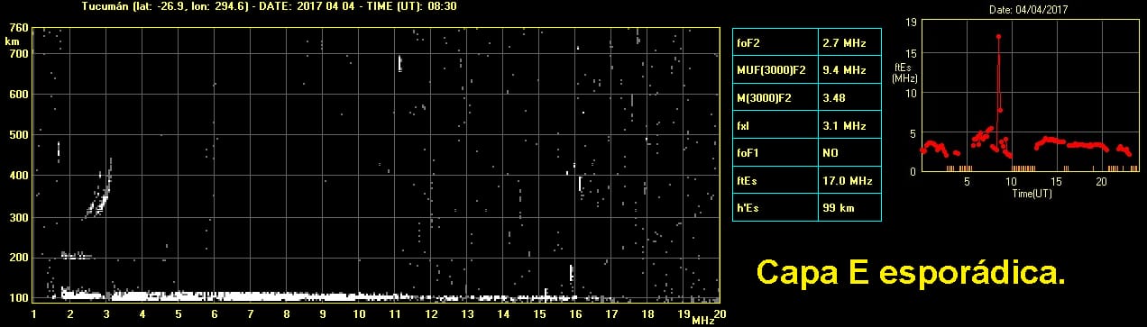The width and height of the screenshot is (1147, 327).
Task: Click the Time(UT) axis label
Action: [1031, 193]
